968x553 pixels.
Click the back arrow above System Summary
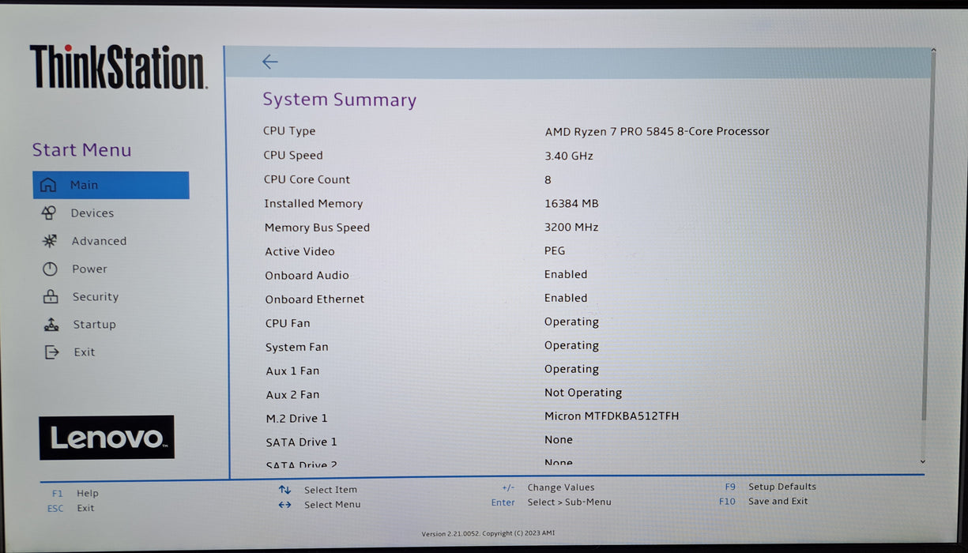pyautogui.click(x=270, y=62)
